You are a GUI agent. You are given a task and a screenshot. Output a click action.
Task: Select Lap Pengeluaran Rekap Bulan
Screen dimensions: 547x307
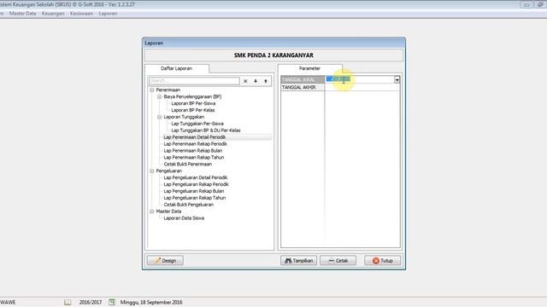pos(194,191)
